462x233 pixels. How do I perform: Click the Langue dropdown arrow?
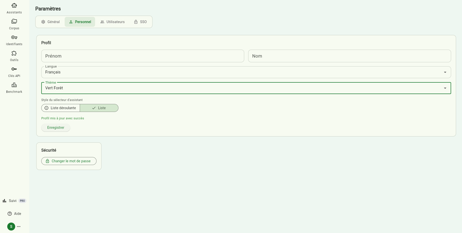coord(445,72)
